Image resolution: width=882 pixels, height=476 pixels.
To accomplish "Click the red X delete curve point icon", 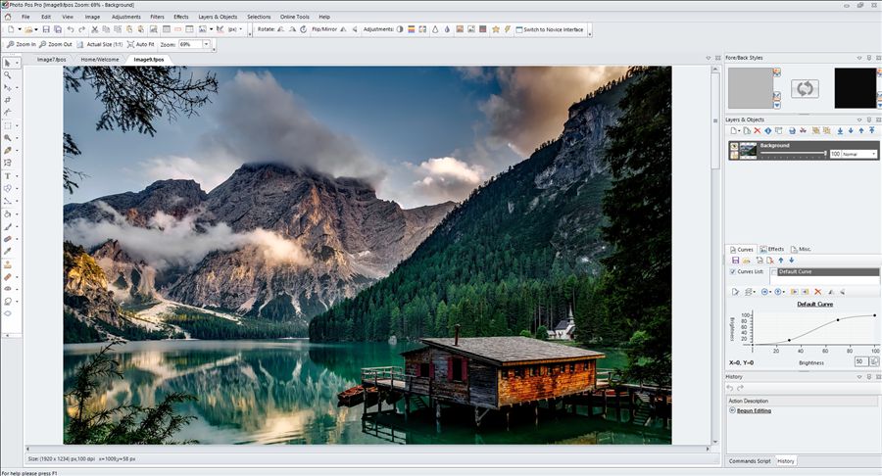I will click(817, 292).
